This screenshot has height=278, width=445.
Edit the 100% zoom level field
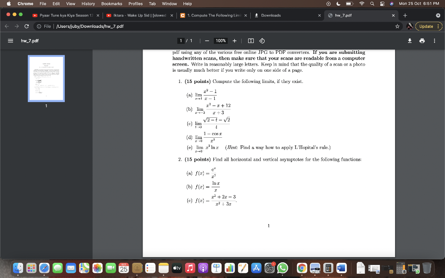point(220,41)
